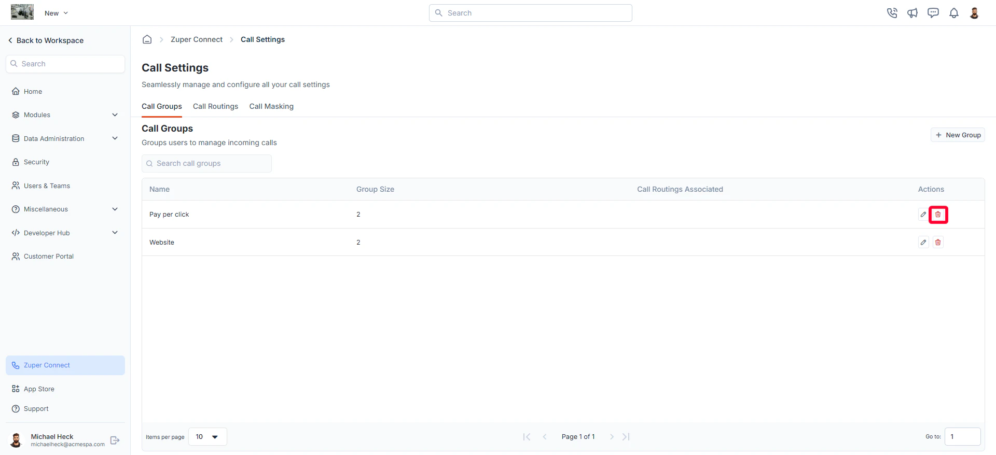Viewport: 996px width, 455px height.
Task: Click the Home icon in sidebar
Action: 16,92
